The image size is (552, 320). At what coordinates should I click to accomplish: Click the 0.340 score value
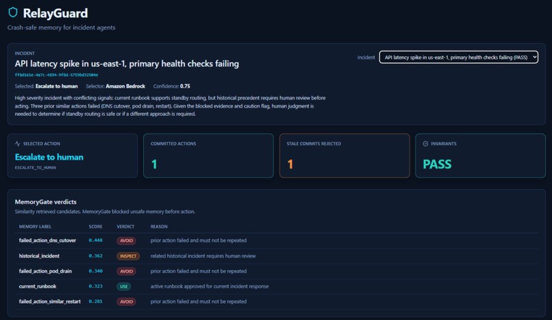tap(95, 271)
